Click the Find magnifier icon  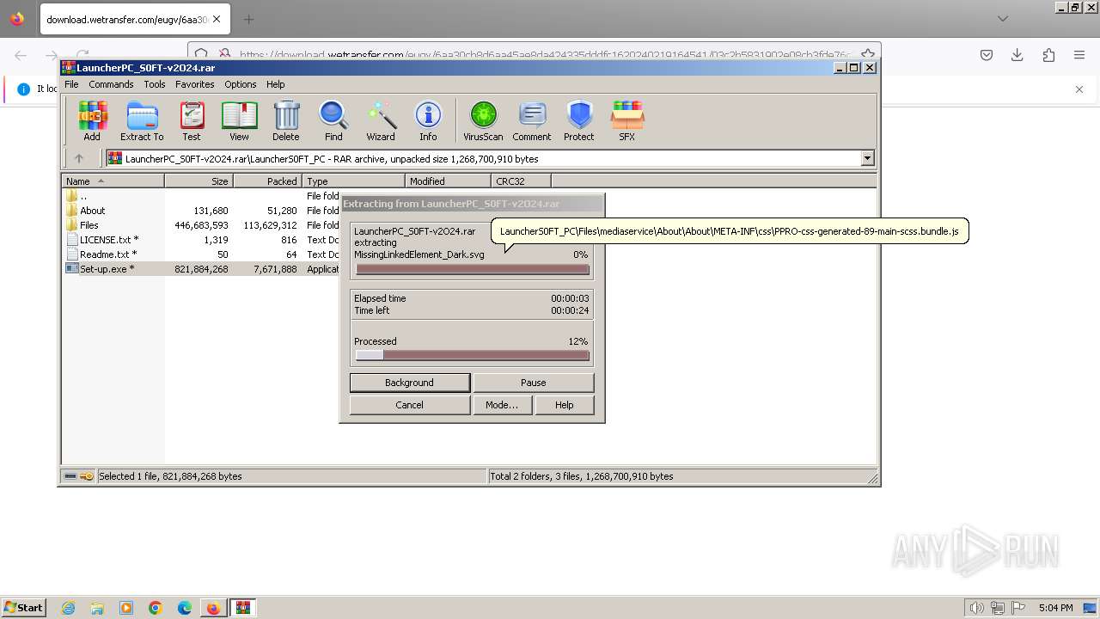[x=333, y=121]
